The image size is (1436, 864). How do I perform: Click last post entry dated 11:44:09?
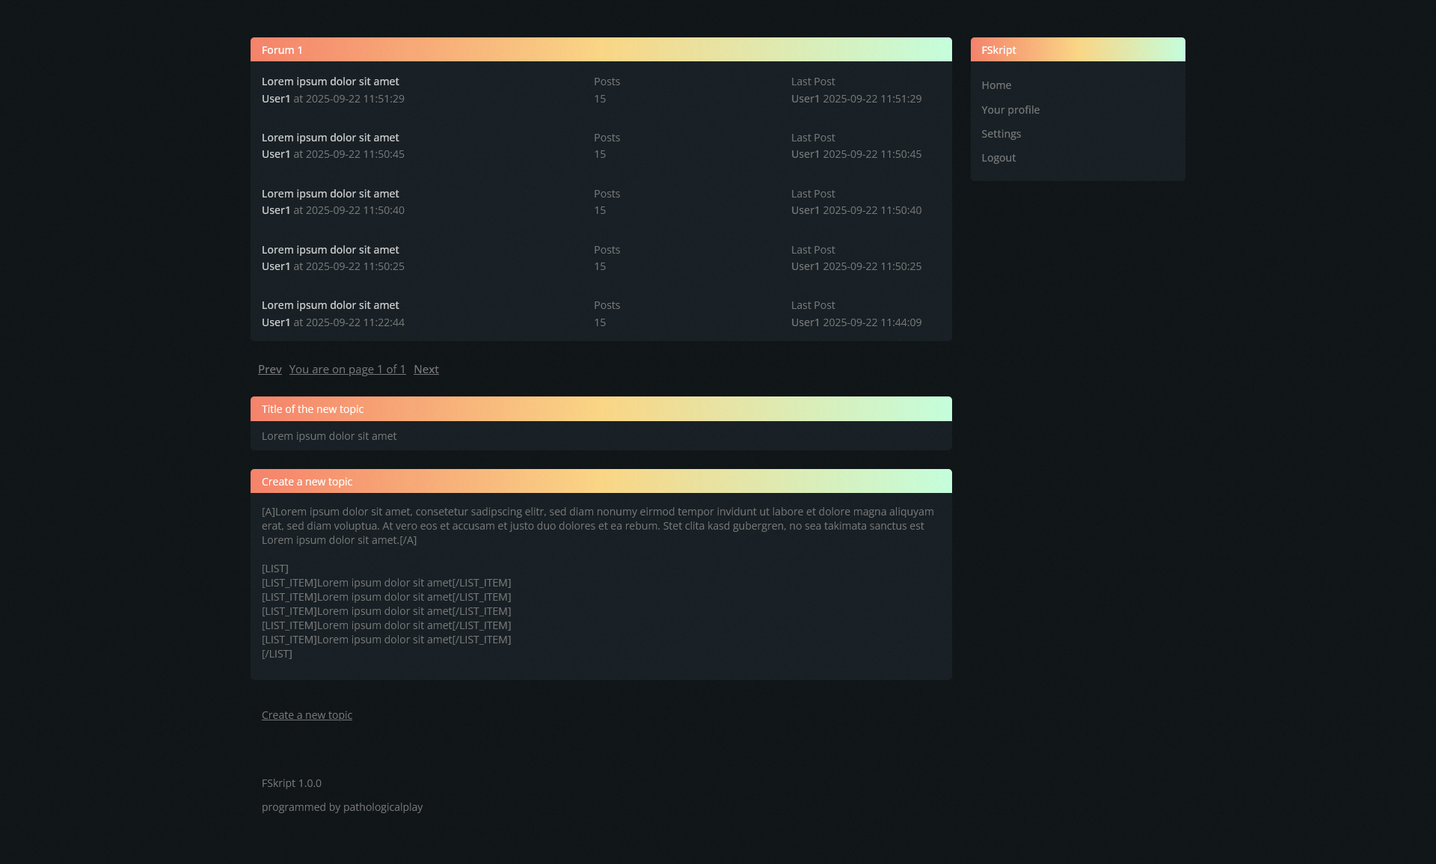pyautogui.click(x=856, y=322)
